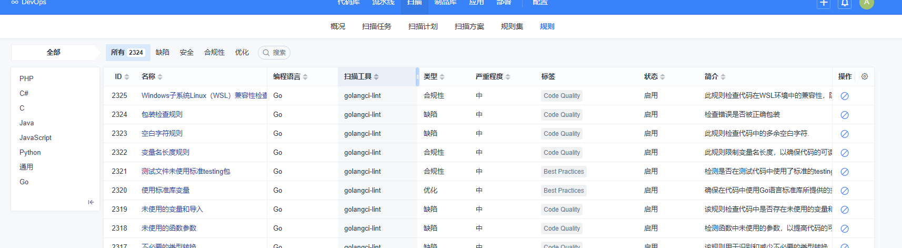
Task: Open the 变量名长度规则 rule link
Action: pyautogui.click(x=165, y=152)
